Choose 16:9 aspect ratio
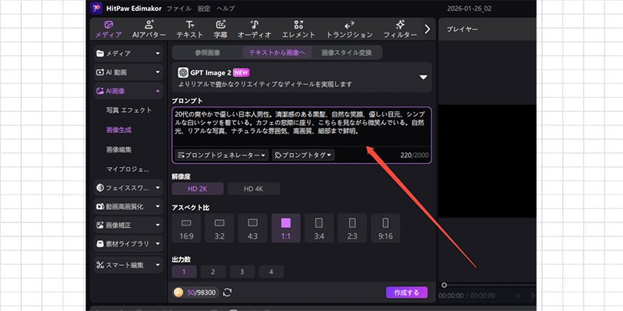The height and width of the screenshot is (311, 623). [x=186, y=229]
